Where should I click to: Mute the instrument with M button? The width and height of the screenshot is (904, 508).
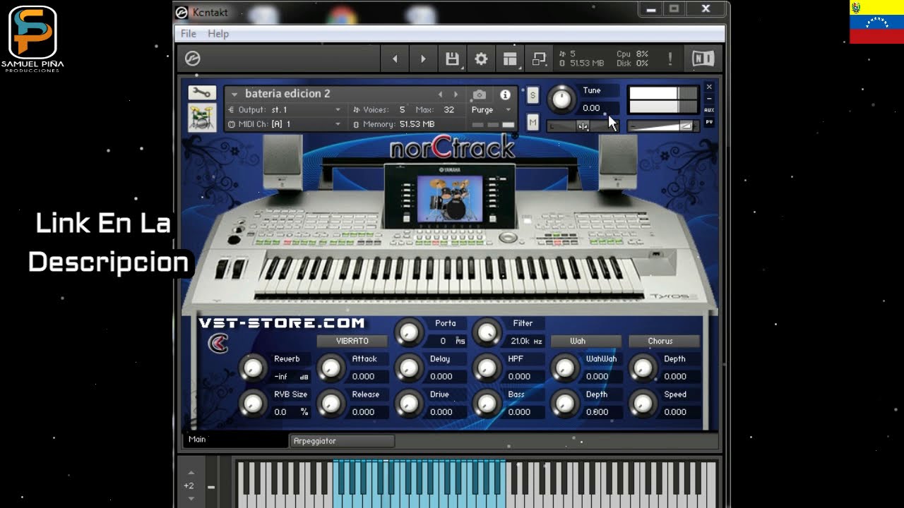coord(533,123)
